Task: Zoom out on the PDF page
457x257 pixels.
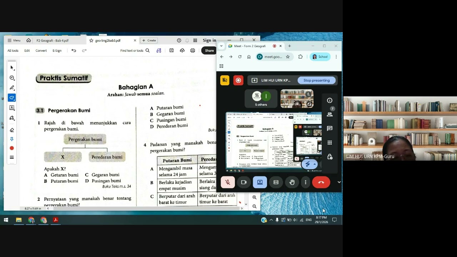Action: 254,206
